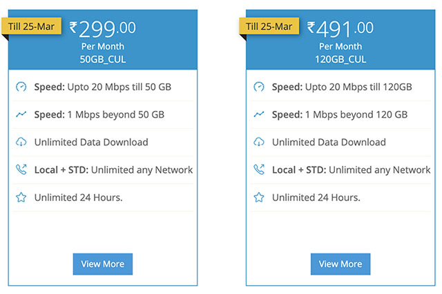Click the speedometer icon in 120GB plan
The height and width of the screenshot is (294, 442).
(x=259, y=87)
